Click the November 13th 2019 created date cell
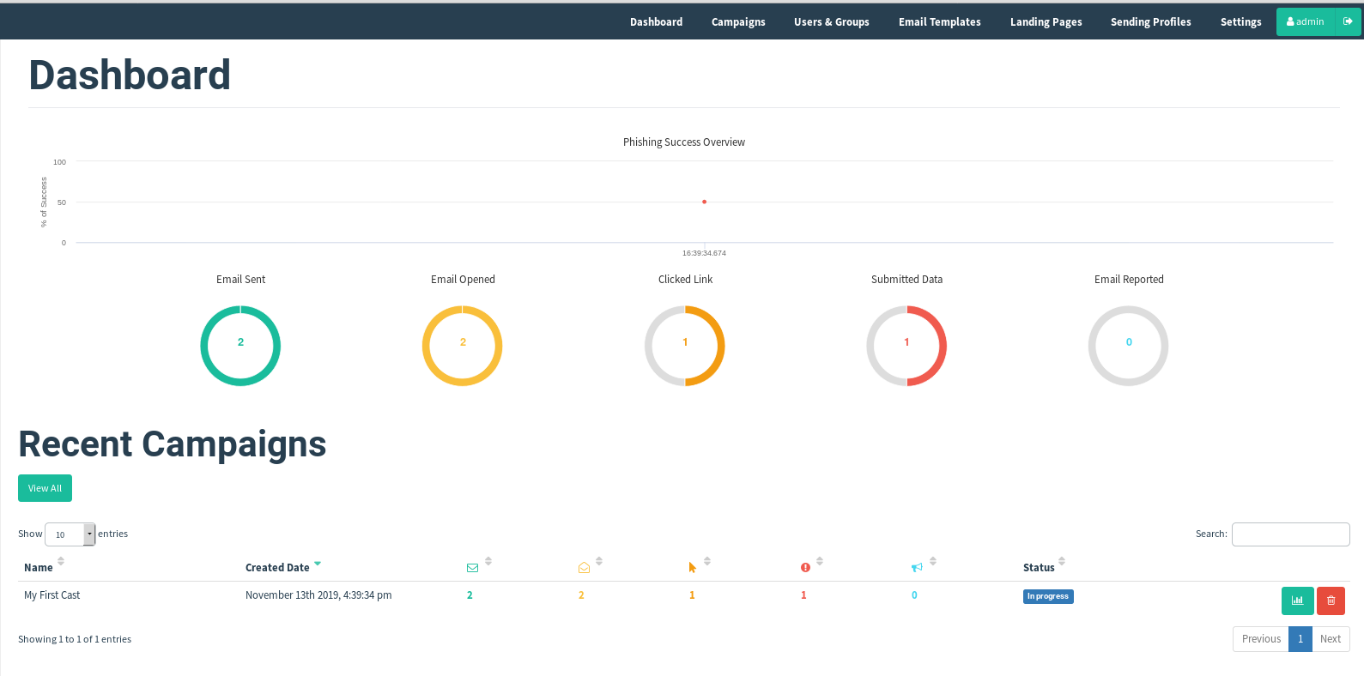Image resolution: width=1364 pixels, height=676 pixels. (318, 595)
